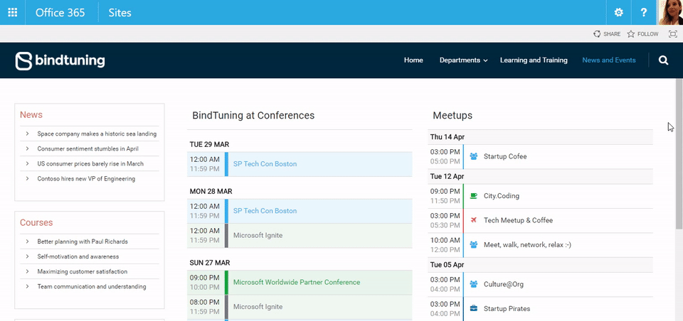Click the News panel heading
This screenshot has width=683, height=321.
point(31,115)
